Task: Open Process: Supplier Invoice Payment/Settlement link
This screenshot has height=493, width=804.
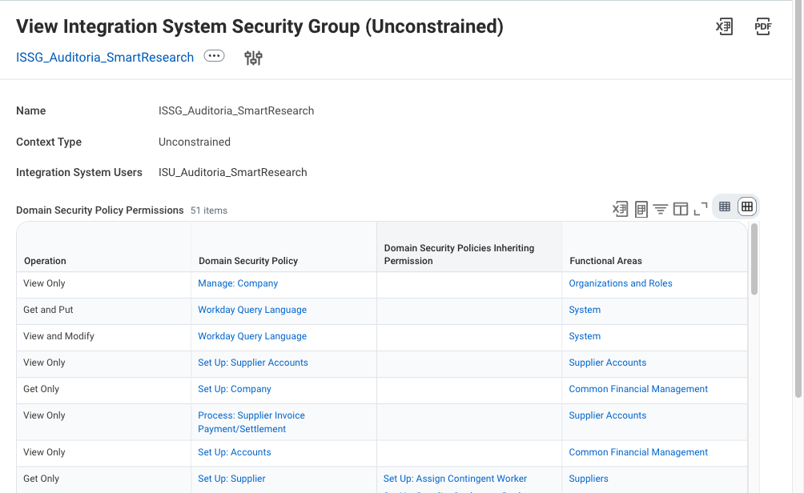Action: click(251, 423)
